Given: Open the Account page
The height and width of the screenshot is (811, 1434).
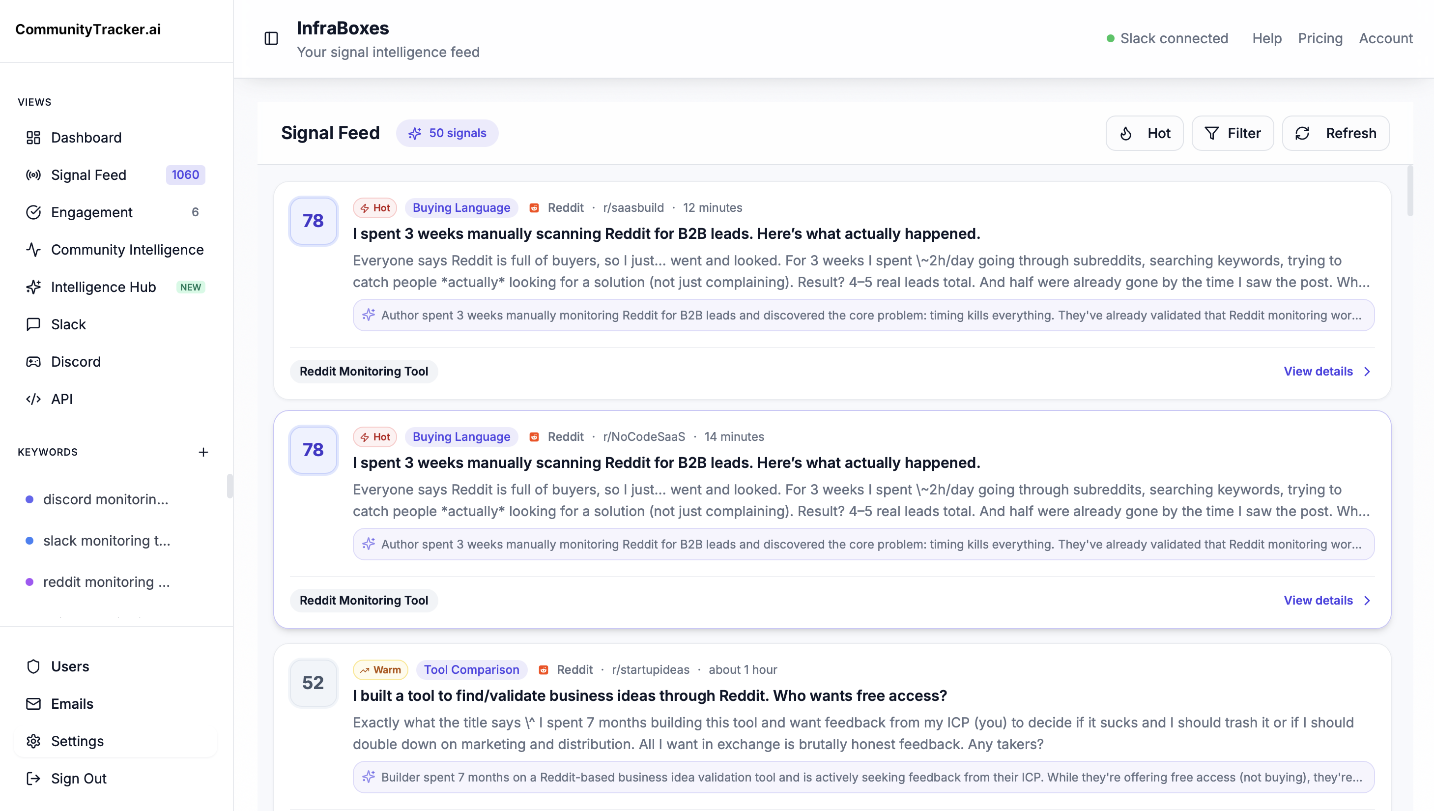Looking at the screenshot, I should tap(1385, 38).
